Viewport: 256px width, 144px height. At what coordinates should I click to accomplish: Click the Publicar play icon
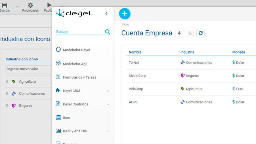pyautogui.click(x=49, y=5)
